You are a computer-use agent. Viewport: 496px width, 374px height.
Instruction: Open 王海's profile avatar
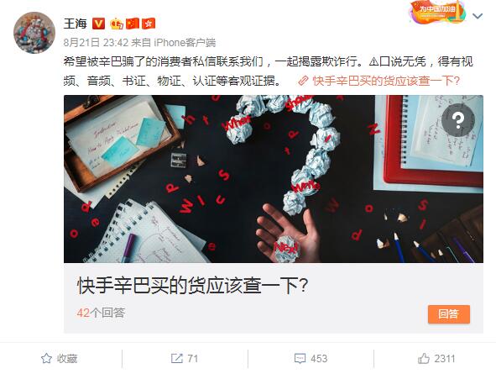click(34, 33)
